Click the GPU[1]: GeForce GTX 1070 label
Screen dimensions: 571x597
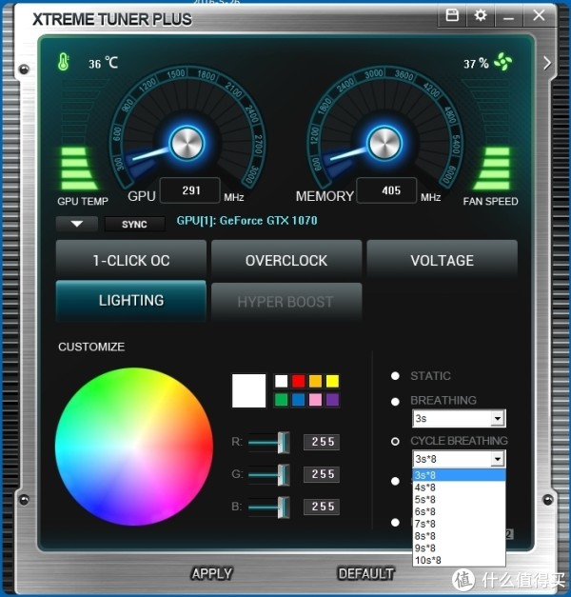247,221
